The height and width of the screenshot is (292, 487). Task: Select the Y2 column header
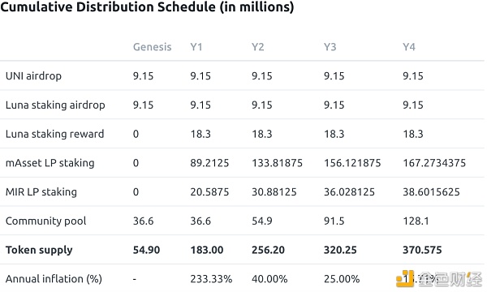click(258, 47)
